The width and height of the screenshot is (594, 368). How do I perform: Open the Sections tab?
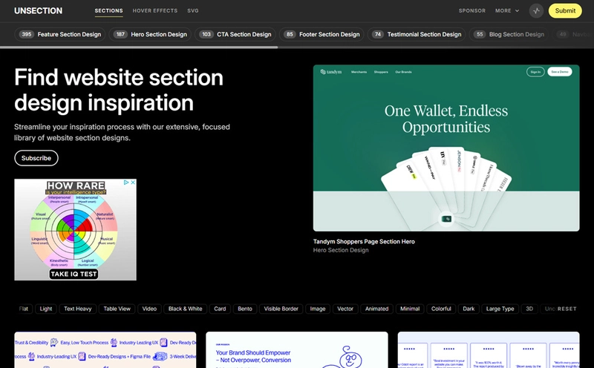[x=108, y=10]
